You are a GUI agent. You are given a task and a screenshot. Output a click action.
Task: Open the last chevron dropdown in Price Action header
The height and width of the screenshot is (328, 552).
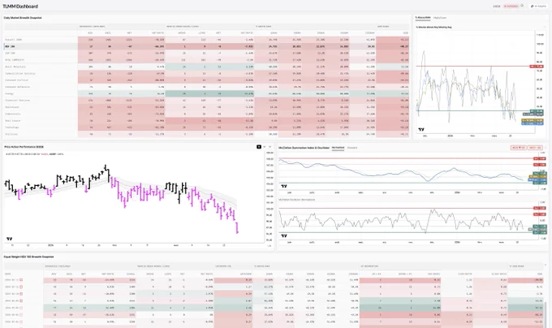tap(270, 147)
